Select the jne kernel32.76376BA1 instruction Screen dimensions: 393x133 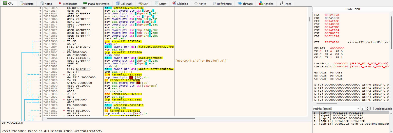(123, 41)
